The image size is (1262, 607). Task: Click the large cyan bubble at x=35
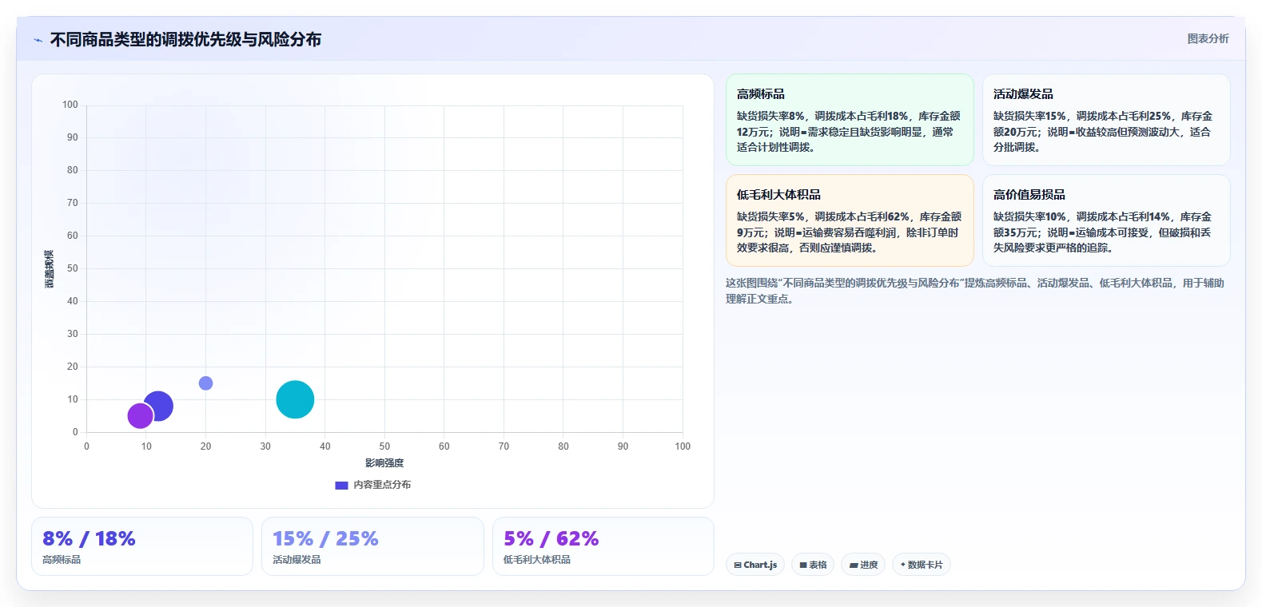click(x=295, y=399)
